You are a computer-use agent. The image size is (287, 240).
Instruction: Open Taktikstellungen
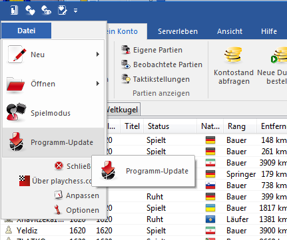pos(156,79)
